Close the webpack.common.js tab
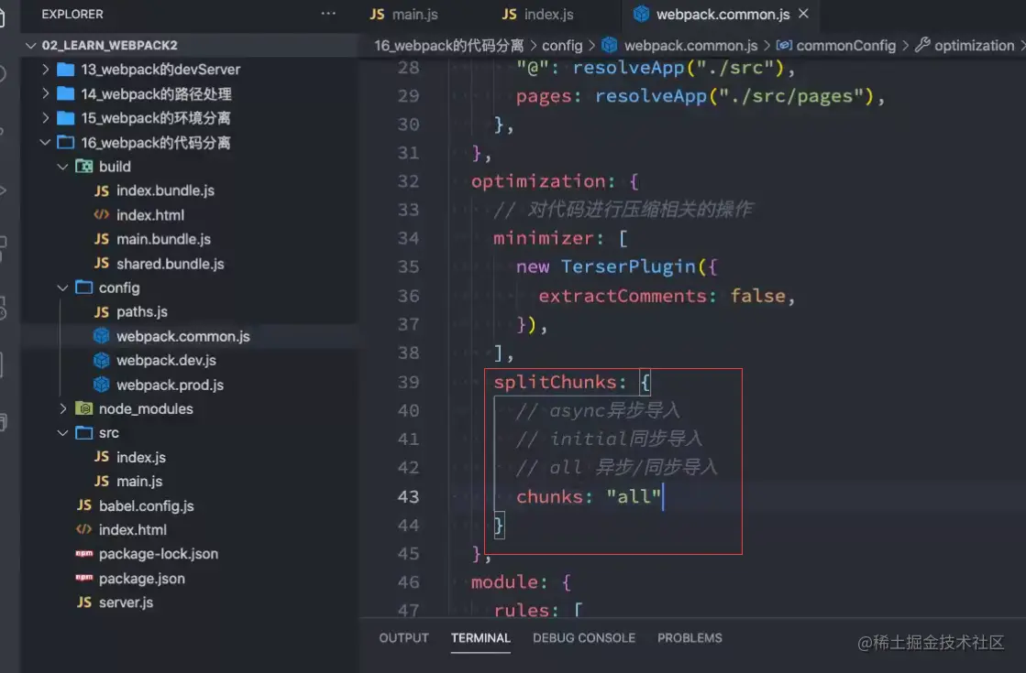 tap(803, 14)
